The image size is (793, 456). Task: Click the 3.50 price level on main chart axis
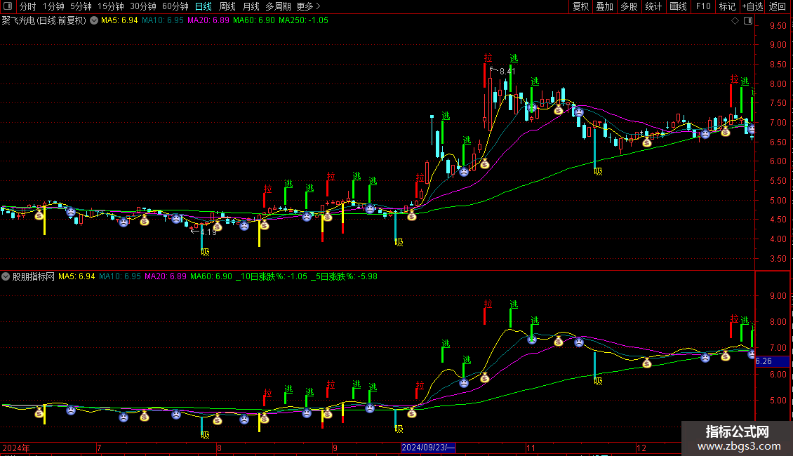tap(778, 259)
